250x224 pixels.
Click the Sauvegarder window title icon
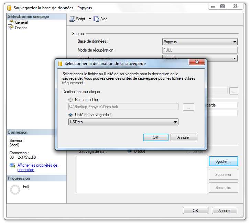pos(10,8)
